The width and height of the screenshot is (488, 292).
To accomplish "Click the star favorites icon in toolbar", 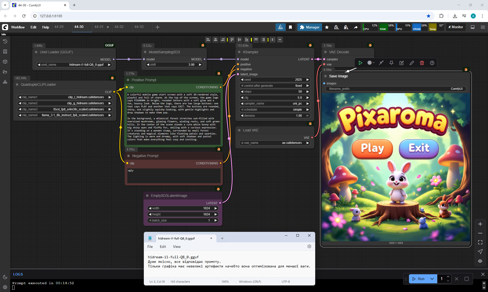I will coord(327,27).
